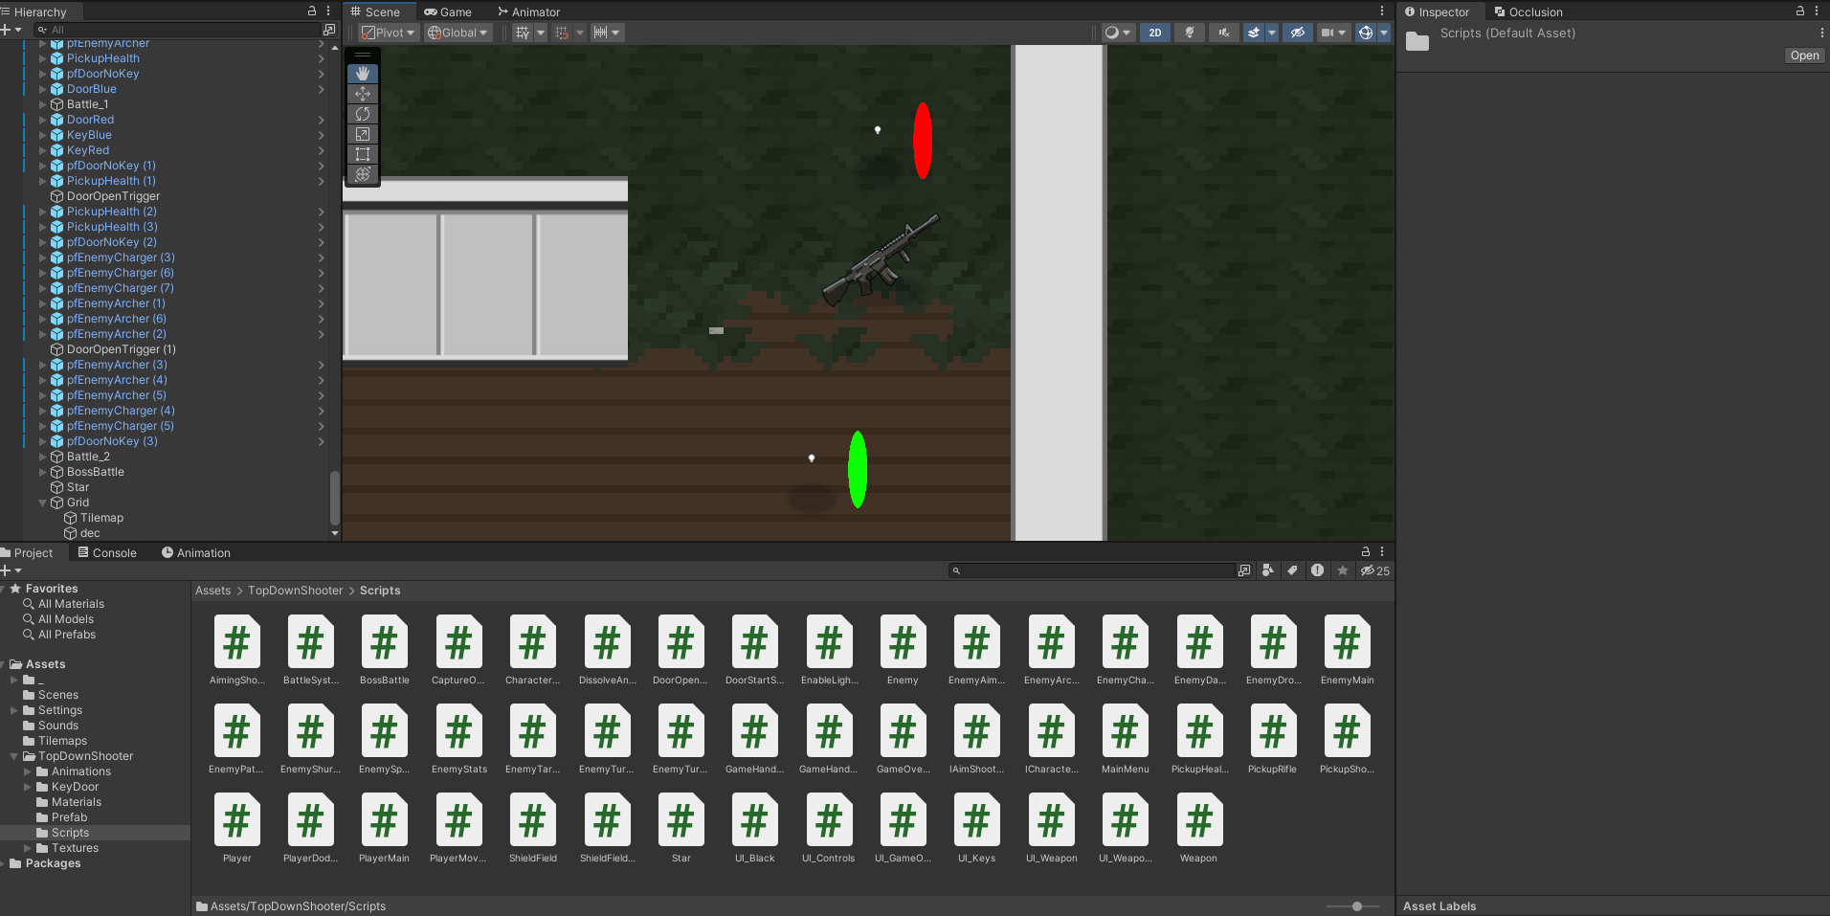Switch to the Animator tab

(x=529, y=11)
